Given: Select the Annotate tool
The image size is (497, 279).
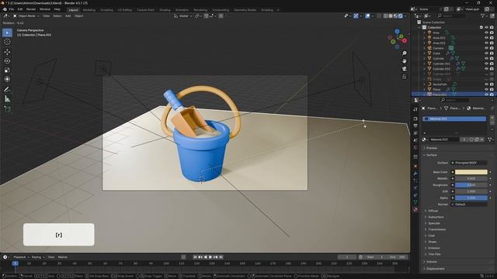Looking at the screenshot, I should point(7,90).
